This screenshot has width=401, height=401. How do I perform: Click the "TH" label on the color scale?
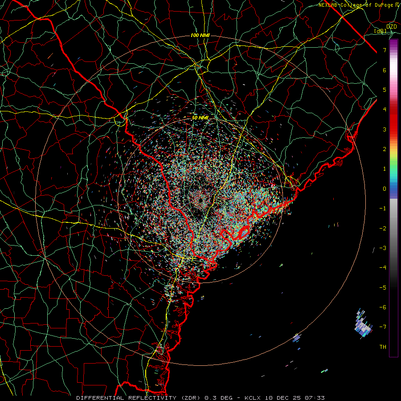point(383,347)
